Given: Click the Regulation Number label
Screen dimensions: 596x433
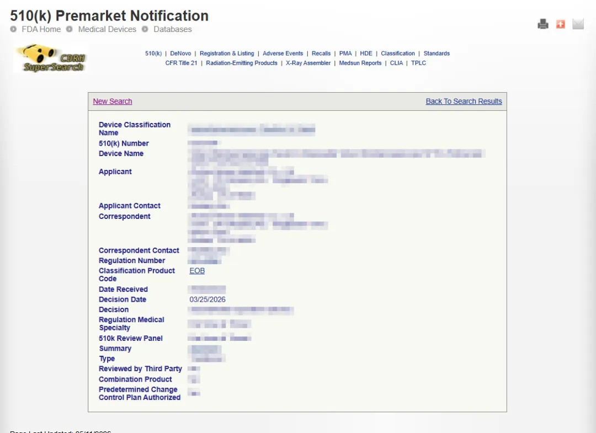Looking at the screenshot, I should tap(132, 261).
